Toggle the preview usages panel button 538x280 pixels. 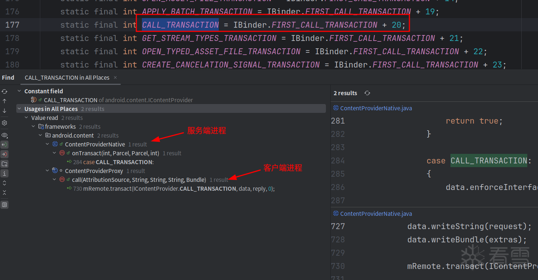pos(4,204)
